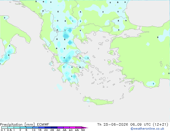Click the "25" legend label
The width and height of the screenshot is (170, 131).
pyautogui.click(x=52, y=130)
